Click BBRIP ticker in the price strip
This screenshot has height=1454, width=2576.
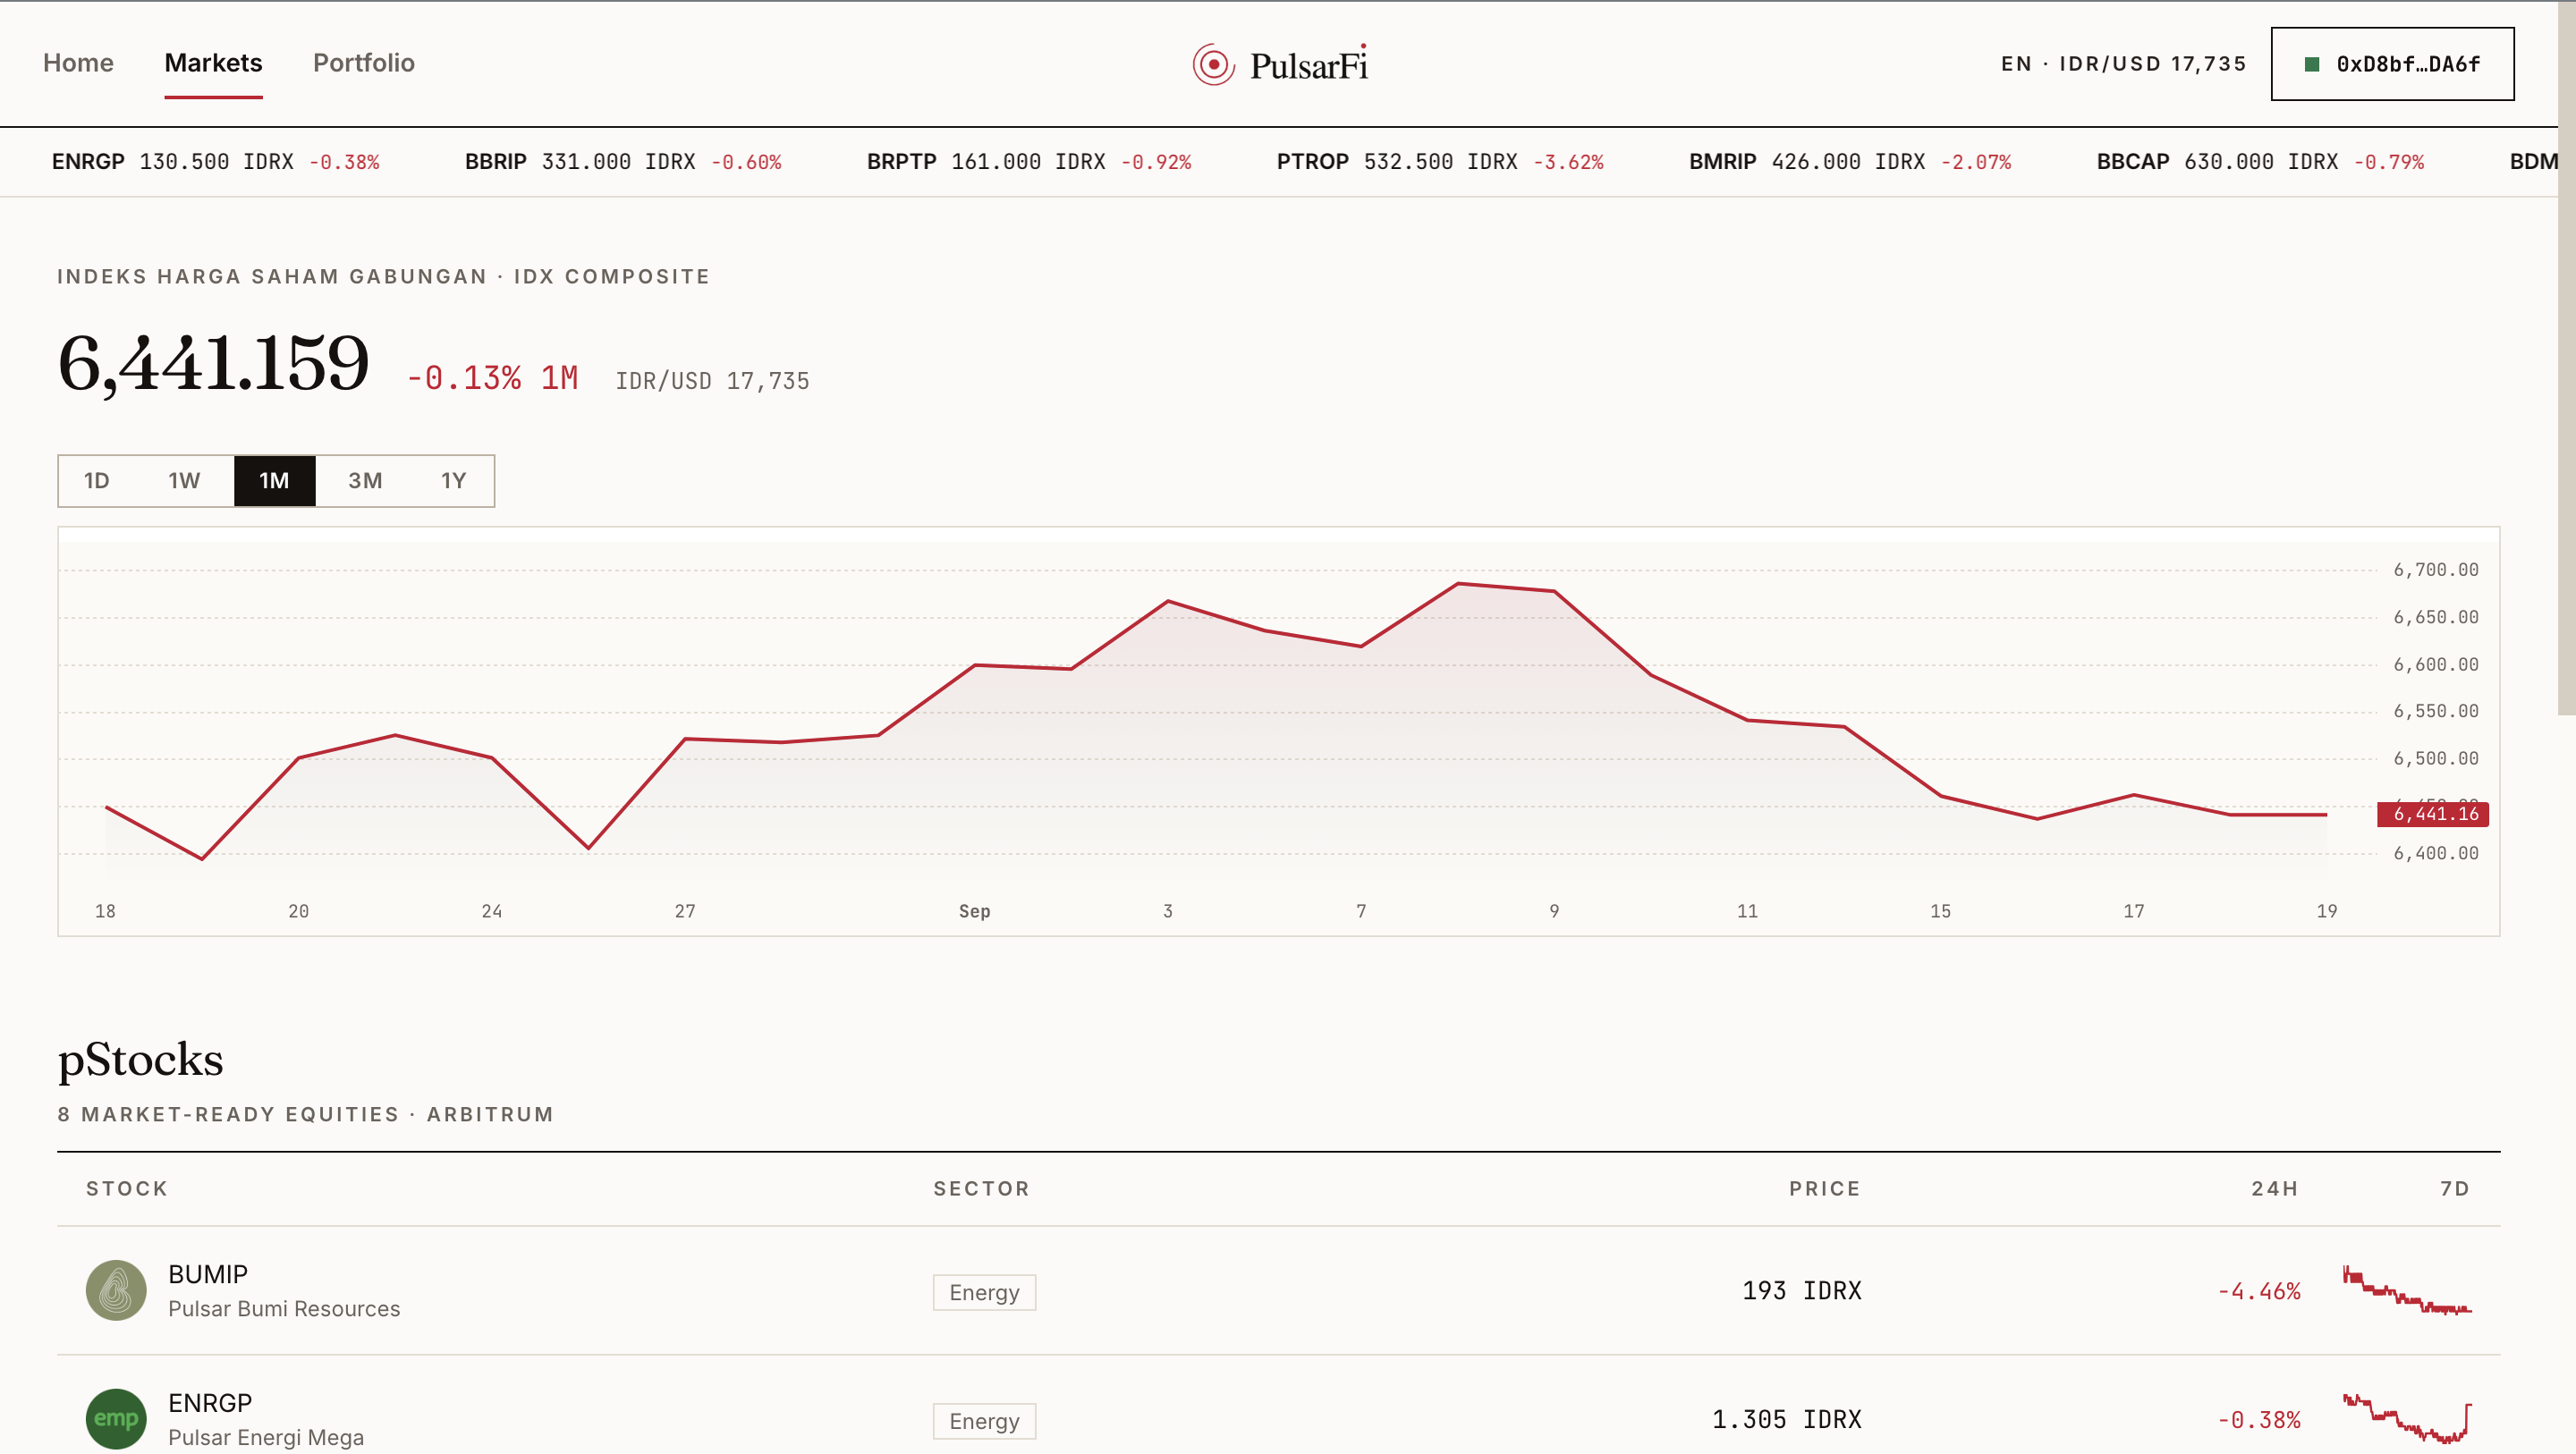623,162
